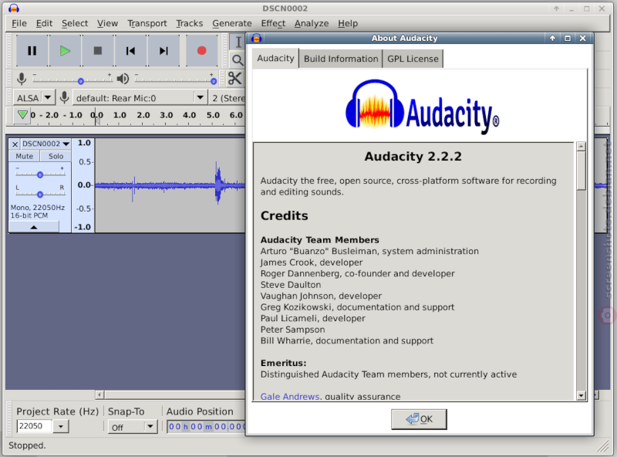Open the Help menu
Image resolution: width=617 pixels, height=457 pixels.
point(348,24)
